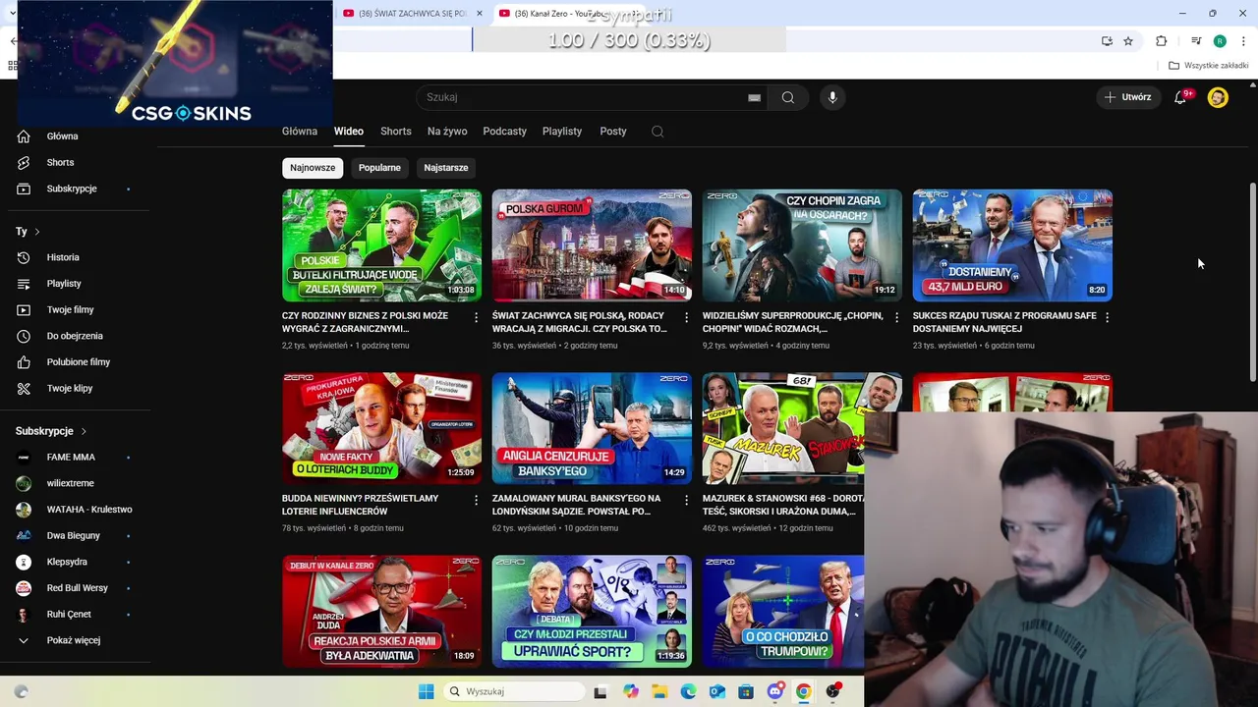Click the page vertical scrollbar

(x=1252, y=283)
